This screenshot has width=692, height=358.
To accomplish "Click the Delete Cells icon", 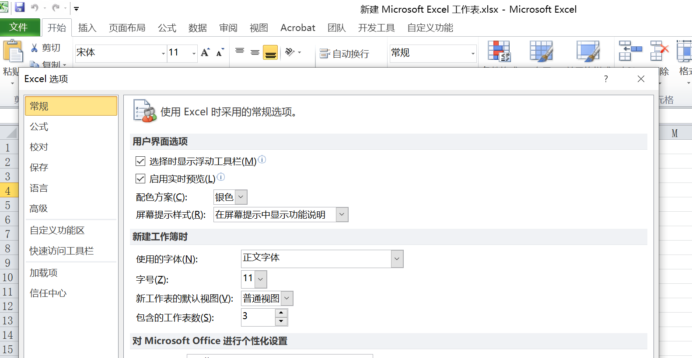I will pyautogui.click(x=660, y=51).
